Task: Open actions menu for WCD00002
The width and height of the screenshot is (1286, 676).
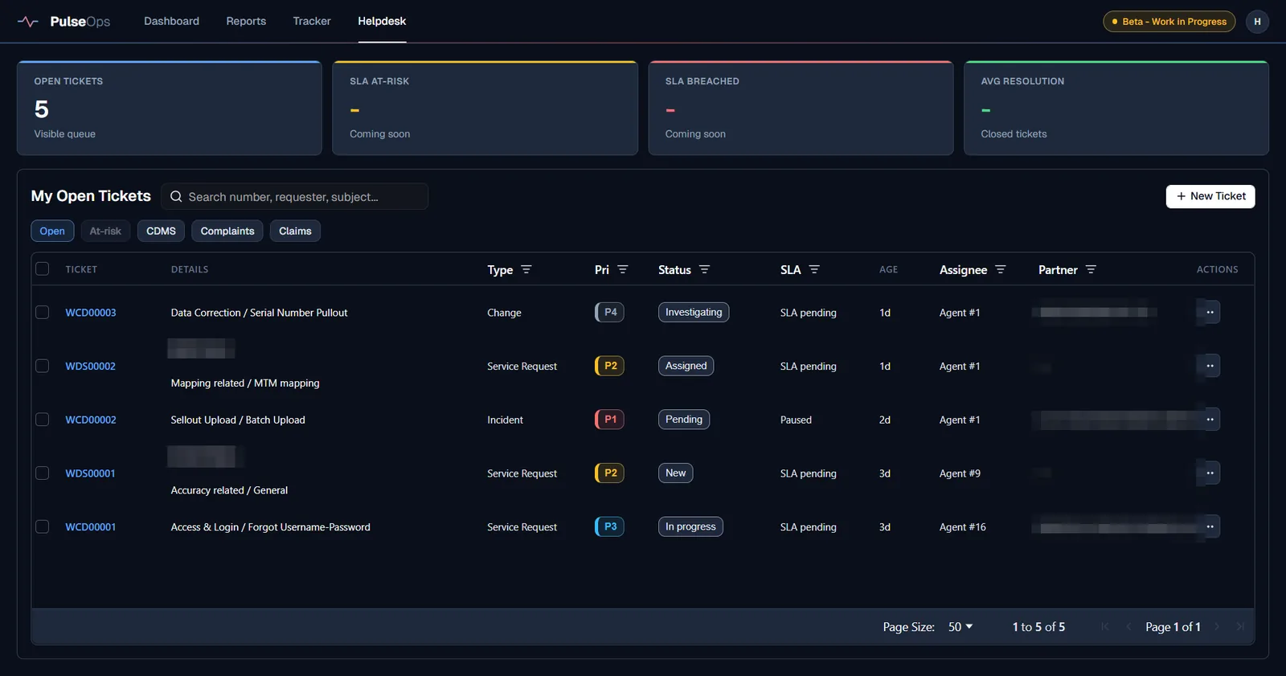Action: point(1210,420)
